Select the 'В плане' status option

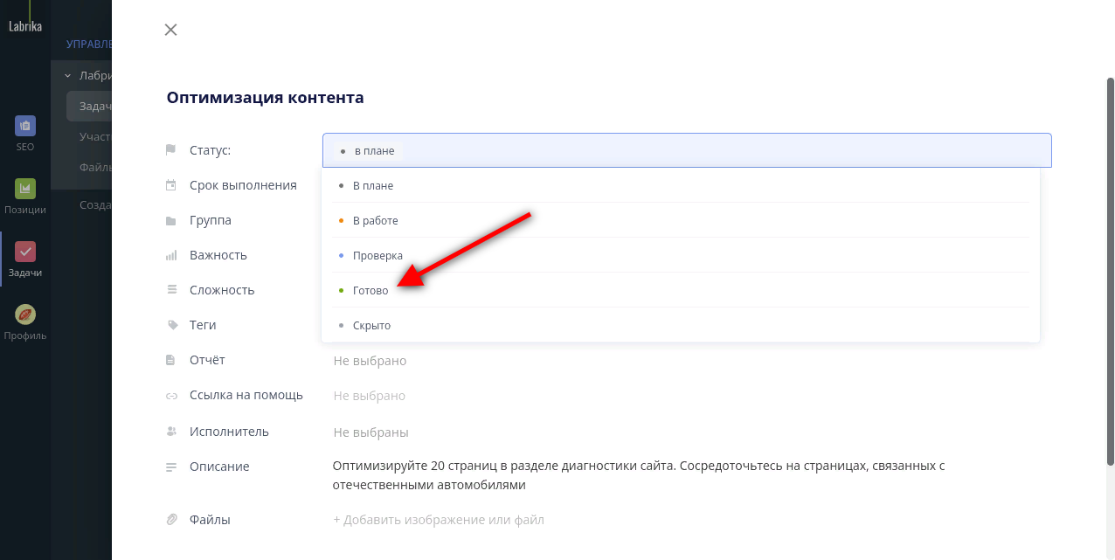(681, 185)
